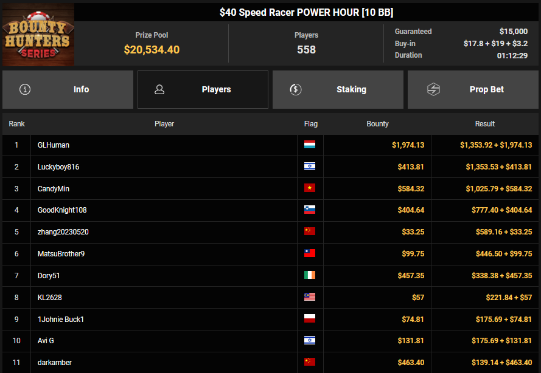Image resolution: width=541 pixels, height=373 pixels.
Task: Click the Malaysia flag beside KL2628
Action: [310, 297]
